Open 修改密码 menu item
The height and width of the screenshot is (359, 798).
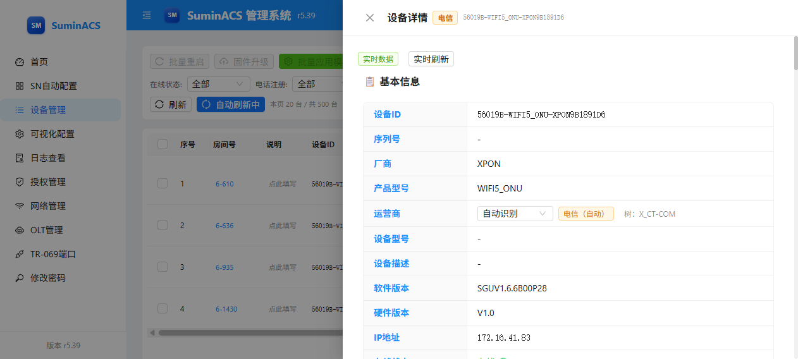coord(61,278)
